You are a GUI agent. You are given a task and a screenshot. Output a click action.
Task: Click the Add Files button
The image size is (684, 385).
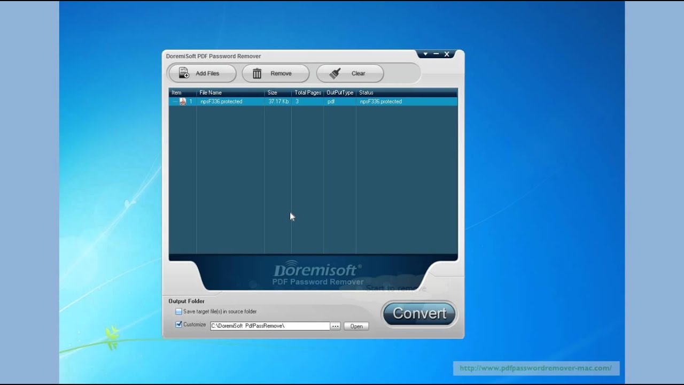202,73
